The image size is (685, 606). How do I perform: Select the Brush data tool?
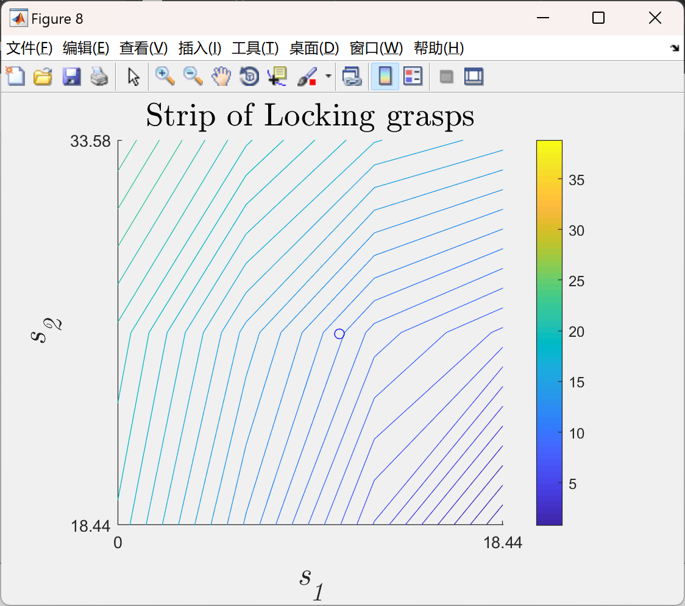(x=307, y=76)
